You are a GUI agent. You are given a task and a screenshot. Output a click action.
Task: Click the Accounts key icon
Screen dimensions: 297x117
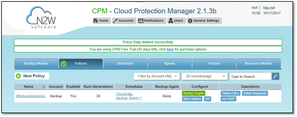click(115, 21)
